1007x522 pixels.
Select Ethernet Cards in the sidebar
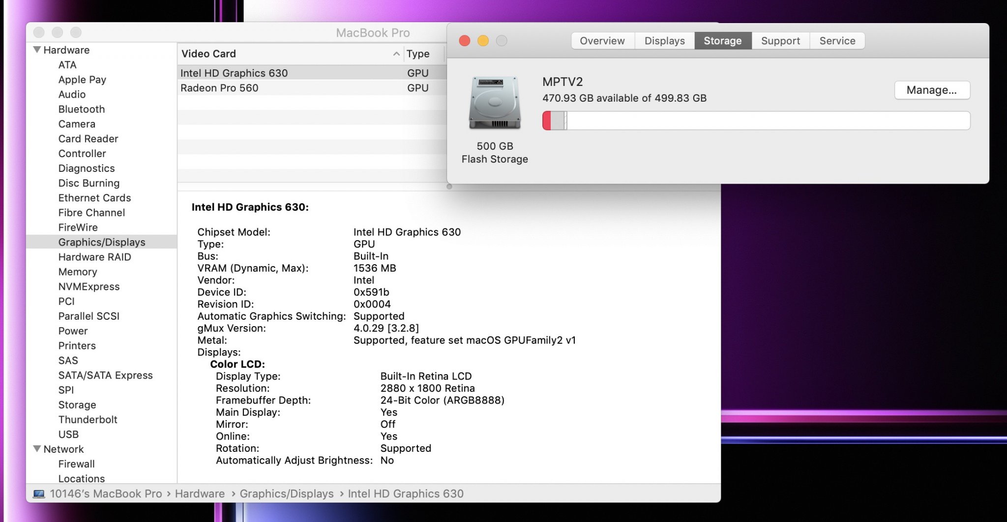point(94,197)
